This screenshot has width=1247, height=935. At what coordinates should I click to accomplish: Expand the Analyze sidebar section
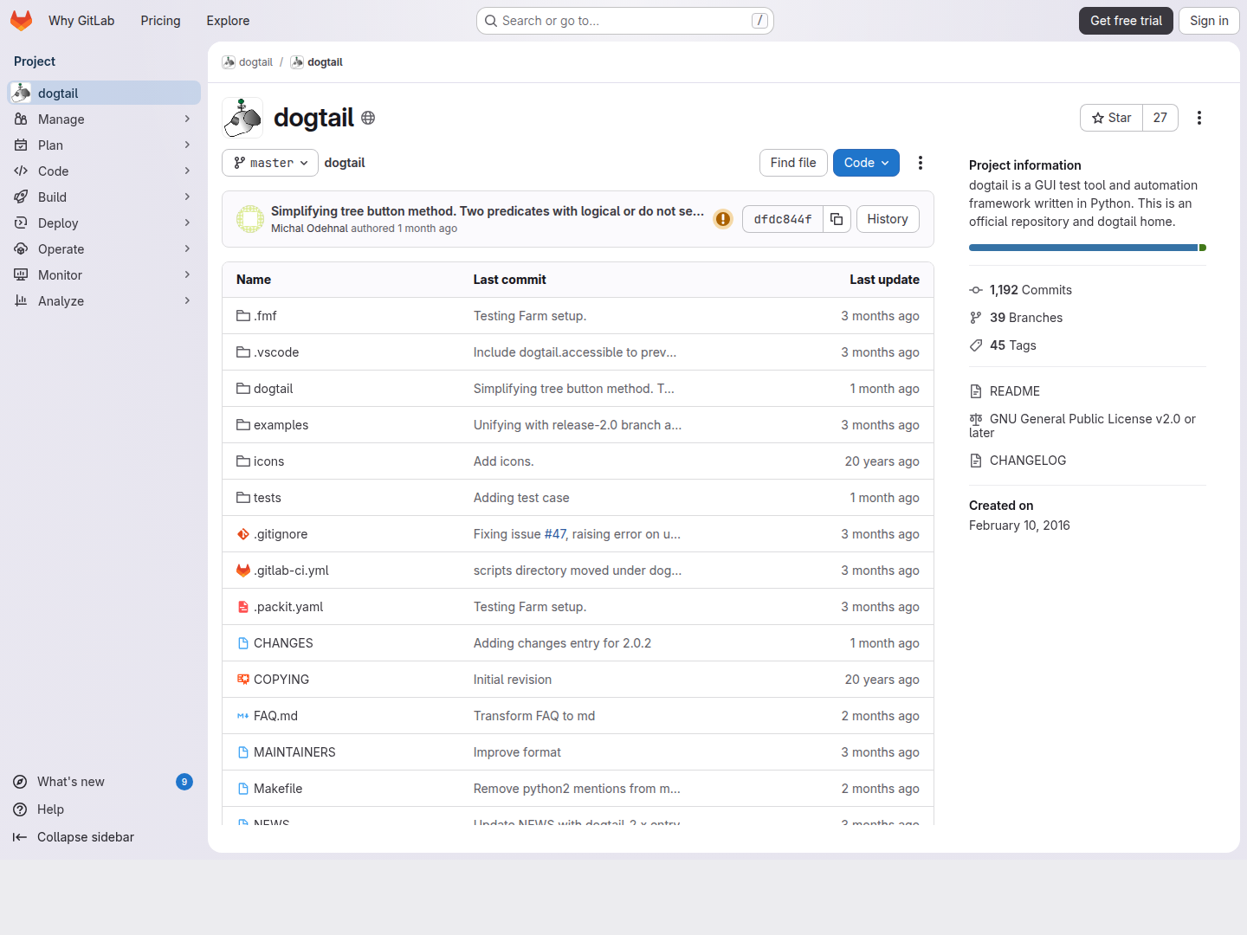coord(104,301)
